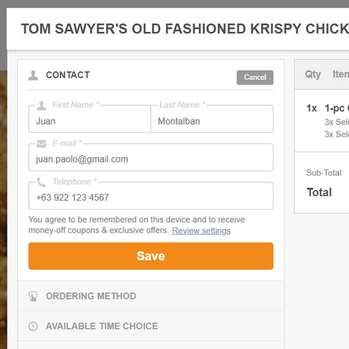Expand the Available Time Choice section

(x=102, y=326)
